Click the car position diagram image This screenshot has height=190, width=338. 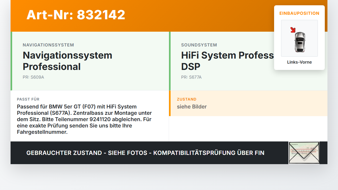299,38
